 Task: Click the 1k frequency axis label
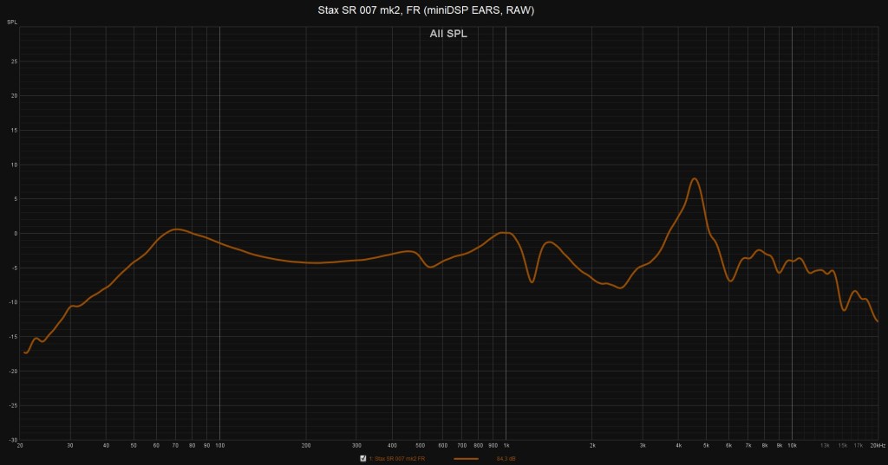[506, 445]
